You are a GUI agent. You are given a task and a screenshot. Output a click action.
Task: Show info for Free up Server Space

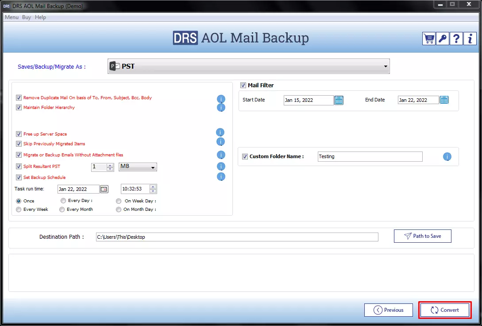point(220,132)
